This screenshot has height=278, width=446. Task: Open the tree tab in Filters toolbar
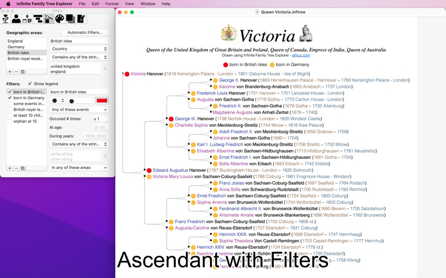click(x=6, y=19)
